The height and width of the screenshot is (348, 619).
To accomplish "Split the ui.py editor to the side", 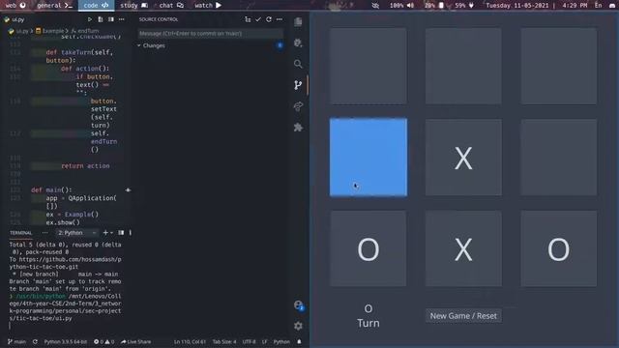I will (111, 19).
